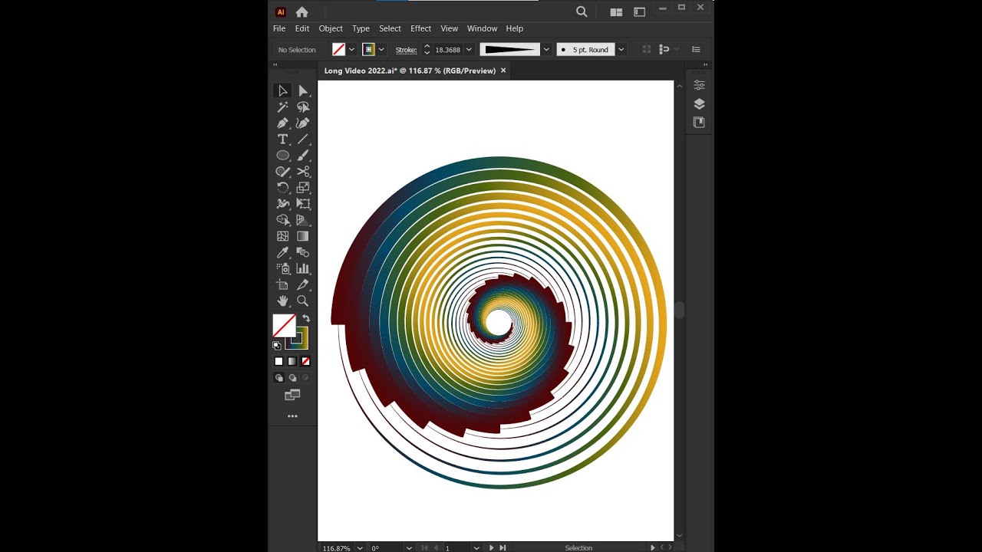Image resolution: width=982 pixels, height=552 pixels.
Task: Go to the Home screen
Action: pos(302,11)
